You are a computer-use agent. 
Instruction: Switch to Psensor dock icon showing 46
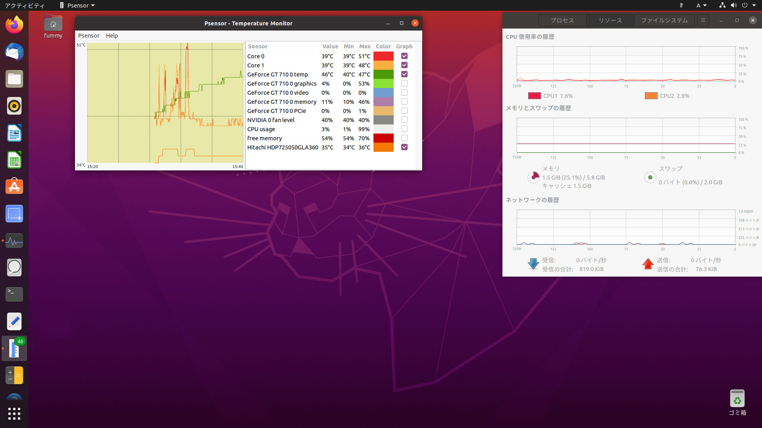[14, 349]
